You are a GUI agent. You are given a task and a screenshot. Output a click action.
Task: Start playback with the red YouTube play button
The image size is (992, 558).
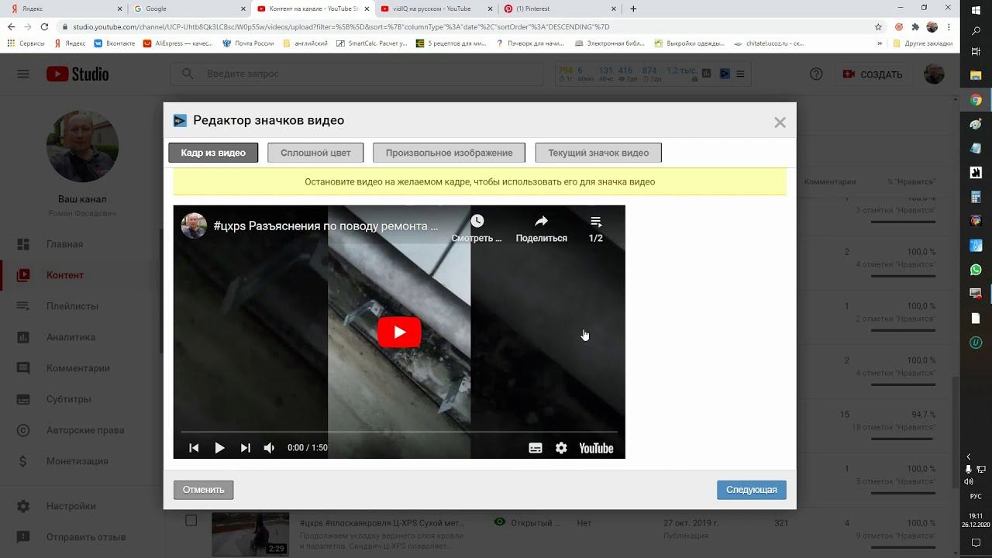[x=399, y=332]
